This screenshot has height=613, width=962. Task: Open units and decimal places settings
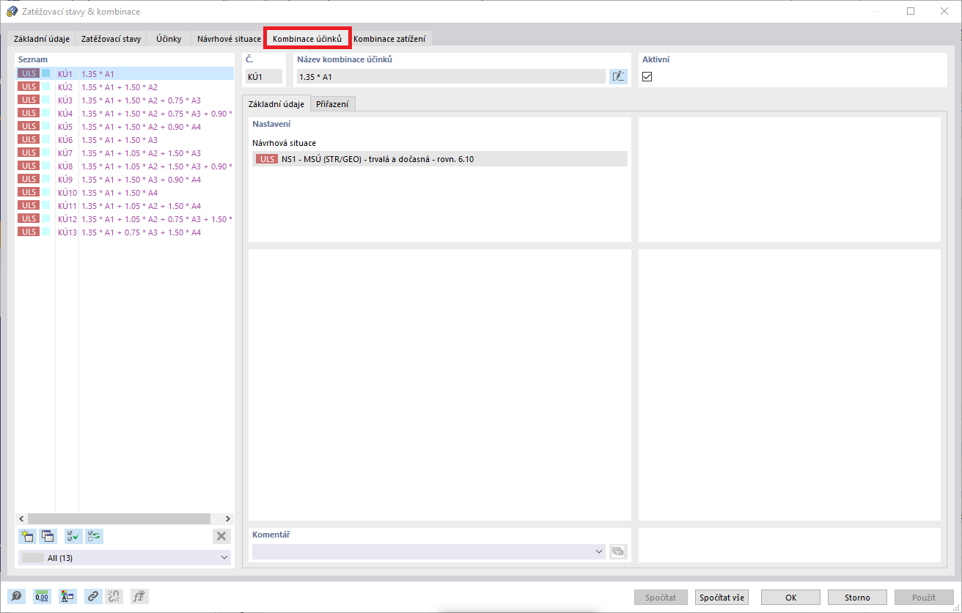pos(42,596)
